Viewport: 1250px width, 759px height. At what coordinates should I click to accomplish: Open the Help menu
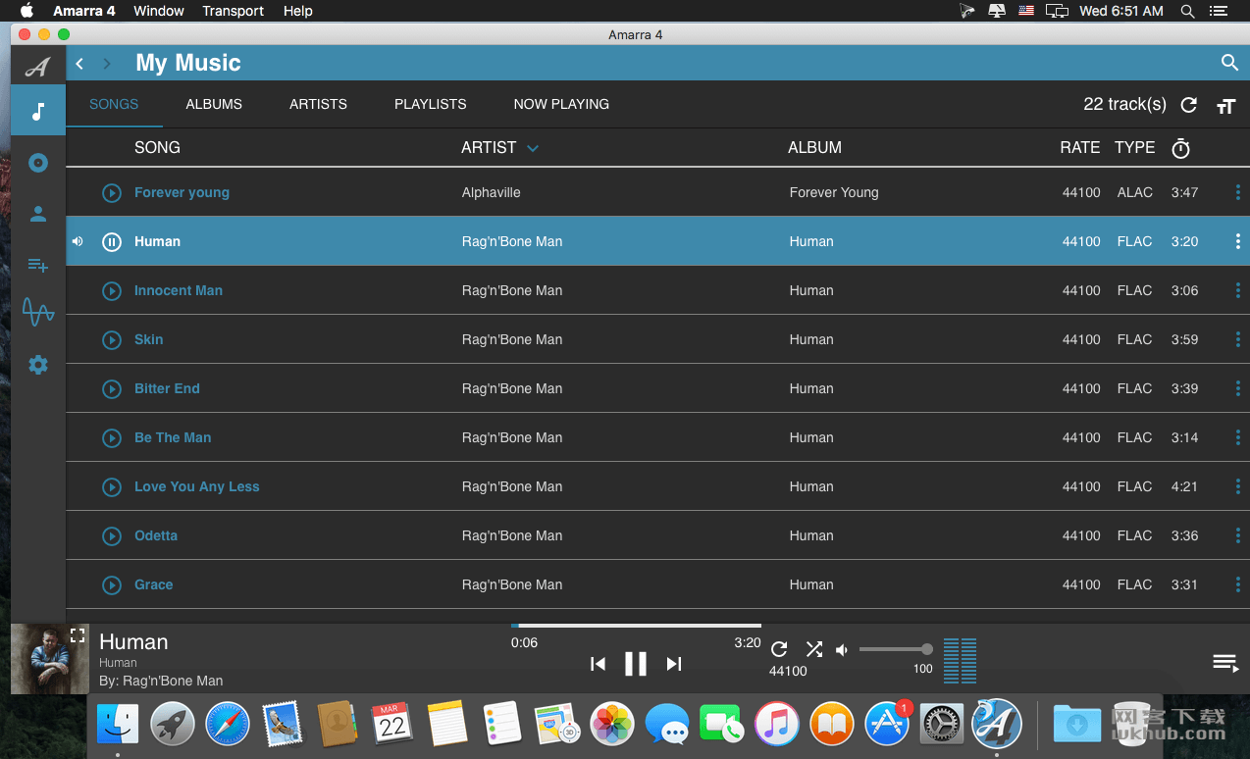point(297,11)
